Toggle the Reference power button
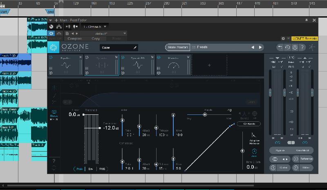The image size is (327, 190). [x=296, y=159]
